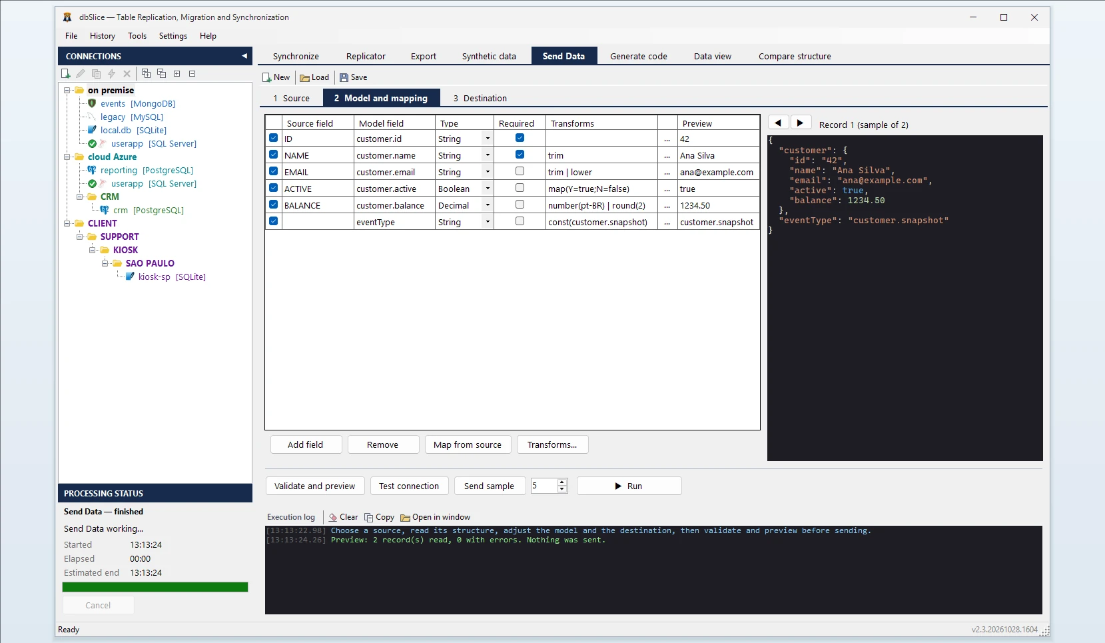1105x643 pixels.
Task: Enable Required for customer.email
Action: (x=520, y=171)
